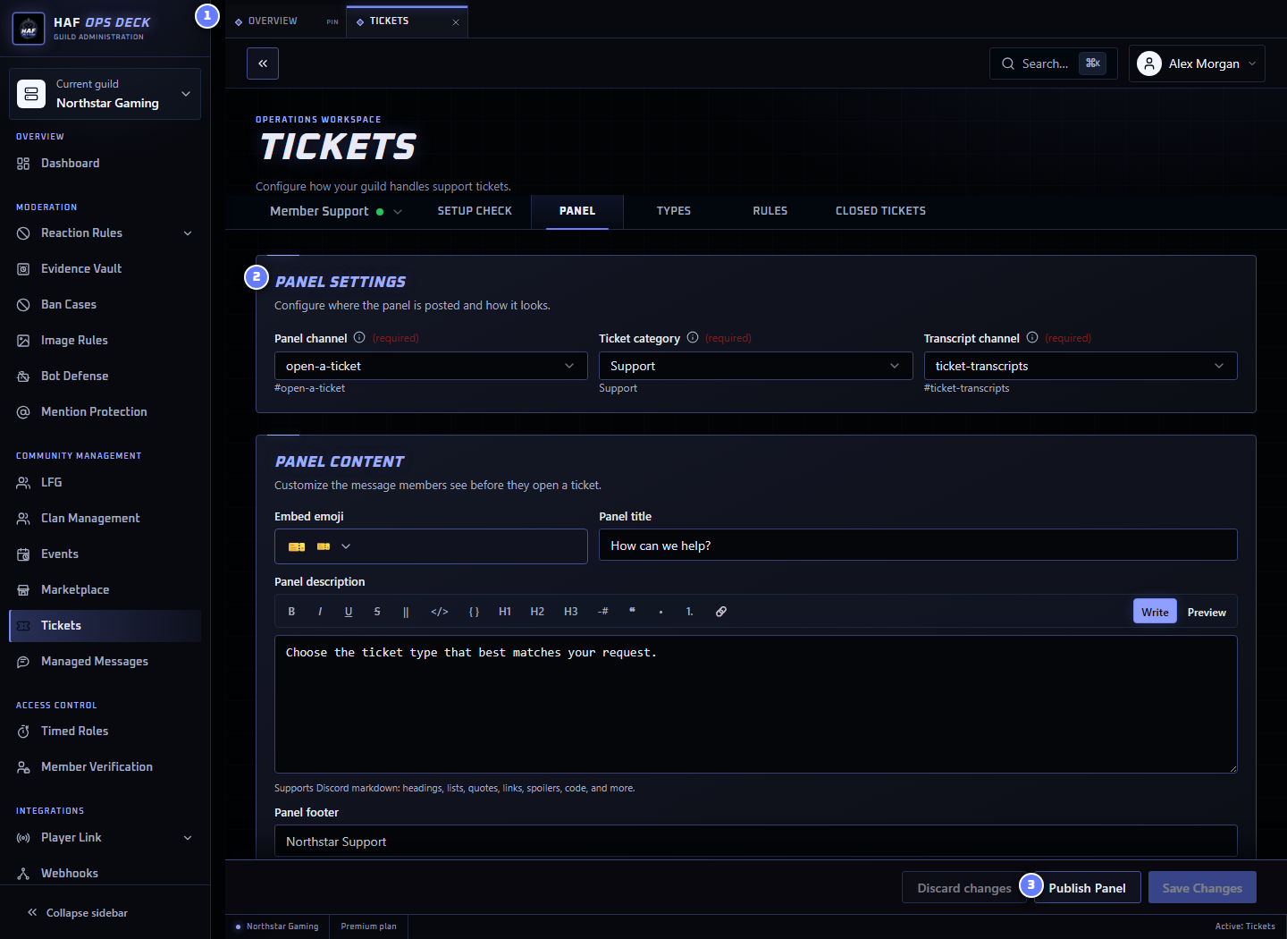Viewport: 1287px width, 939px height.
Task: Click Ticket category info icon
Action: coord(693,337)
